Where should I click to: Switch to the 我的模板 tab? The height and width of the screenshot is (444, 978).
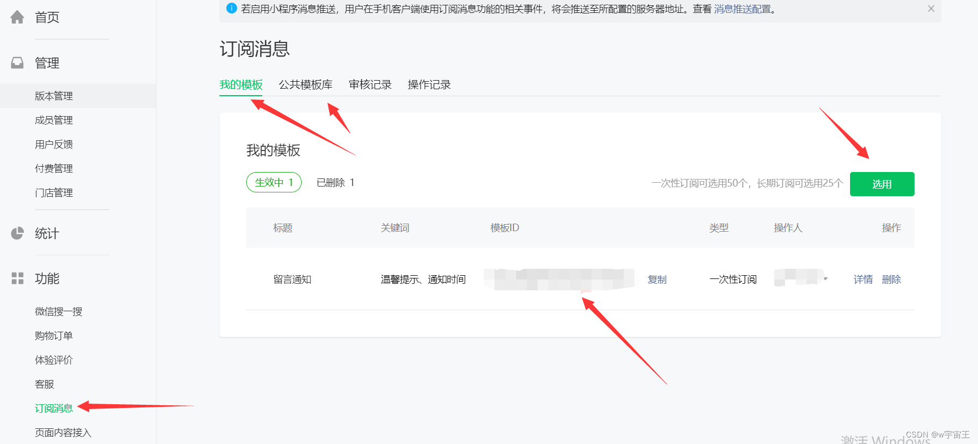point(241,85)
